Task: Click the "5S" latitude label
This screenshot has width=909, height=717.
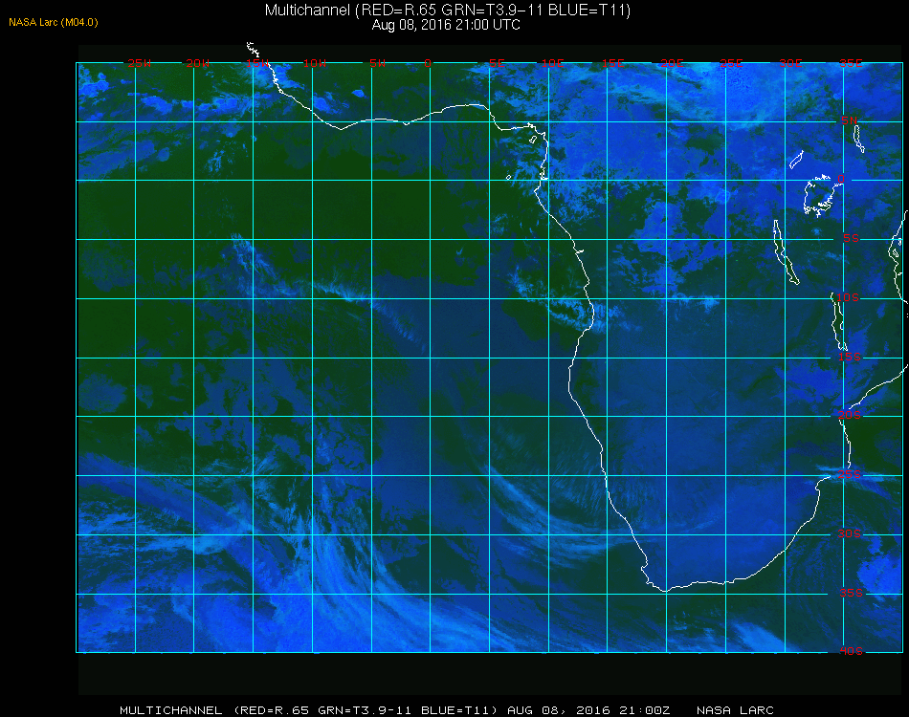Action: [851, 238]
